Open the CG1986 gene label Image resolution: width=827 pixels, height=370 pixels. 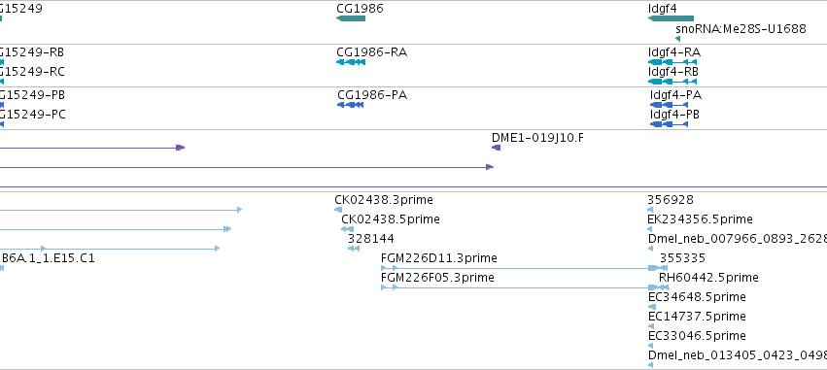360,9
